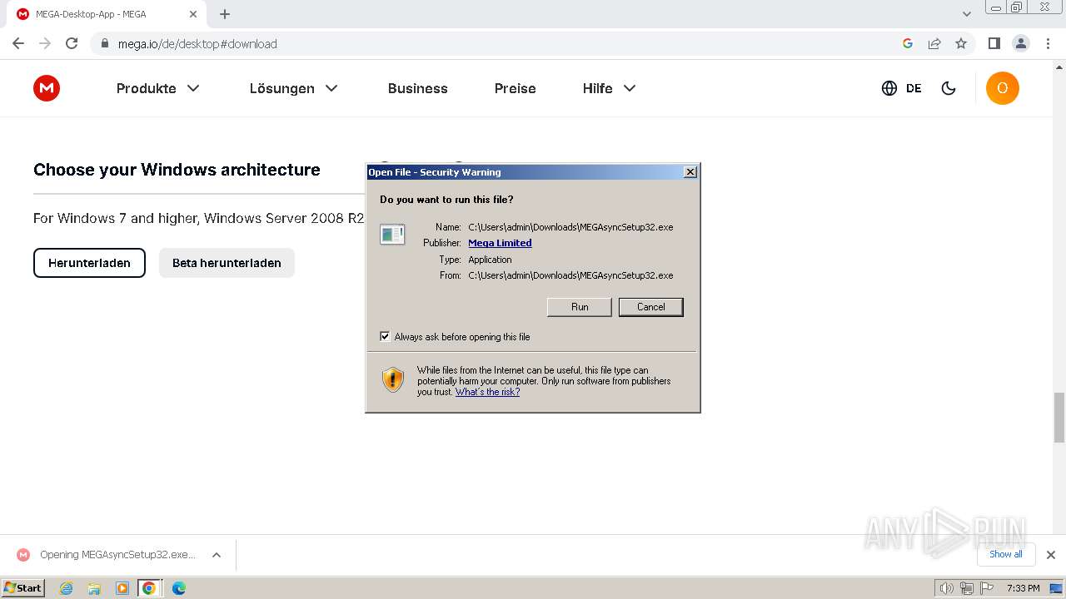Click the Action Center flag icon
Image resolution: width=1066 pixels, height=599 pixels.
[986, 588]
